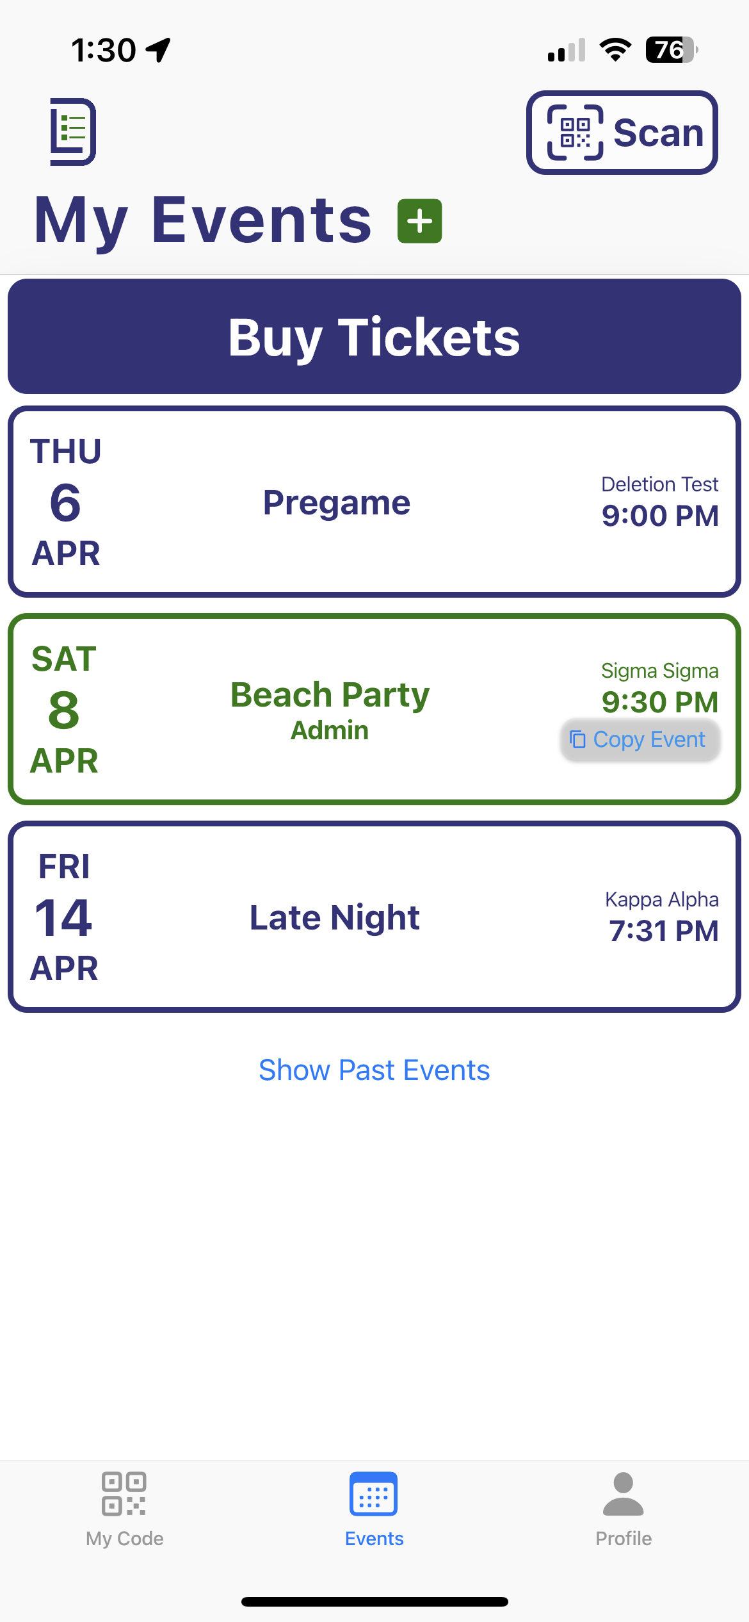Click the copy icon in Copy Event
The width and height of the screenshot is (749, 1622).
577,739
